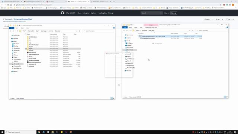Viewport: 238px width, 134px height.
Task: Switch left Explorer to details view icon
Action: coord(112,98)
